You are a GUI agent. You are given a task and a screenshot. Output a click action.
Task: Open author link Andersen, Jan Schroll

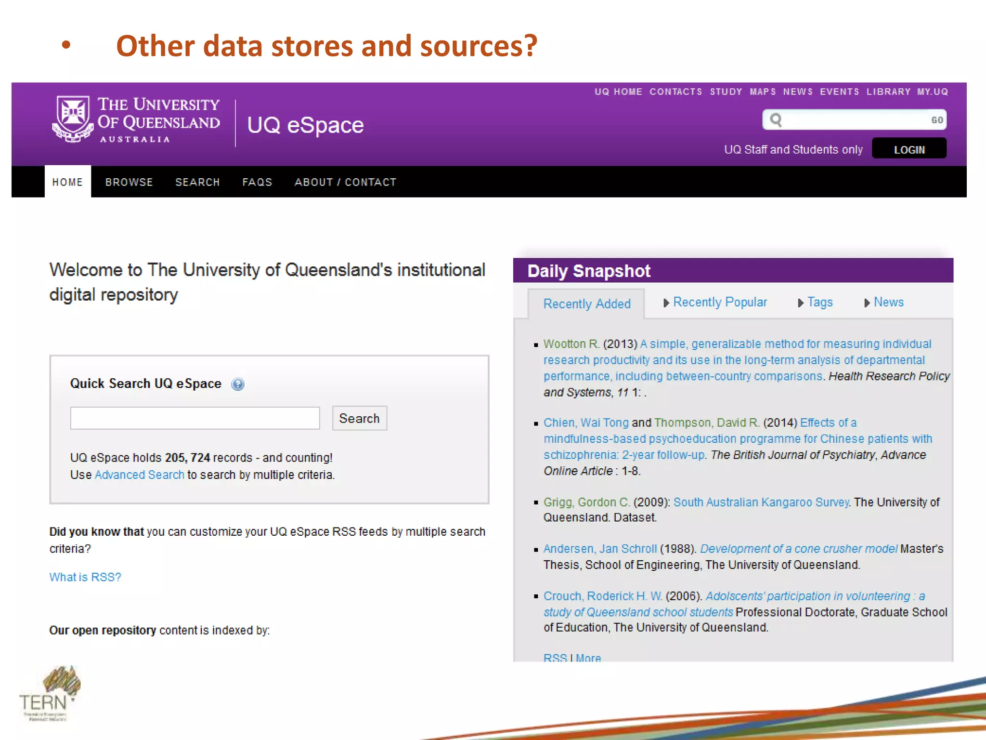[600, 549]
